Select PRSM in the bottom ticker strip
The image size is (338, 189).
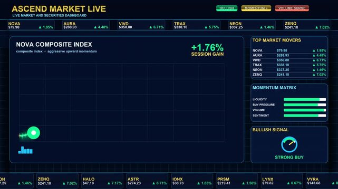point(237,181)
